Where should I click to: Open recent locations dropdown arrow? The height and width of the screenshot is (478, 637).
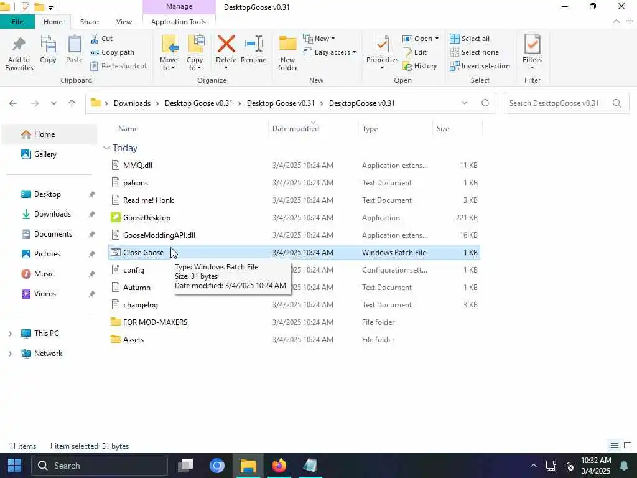pyautogui.click(x=53, y=103)
